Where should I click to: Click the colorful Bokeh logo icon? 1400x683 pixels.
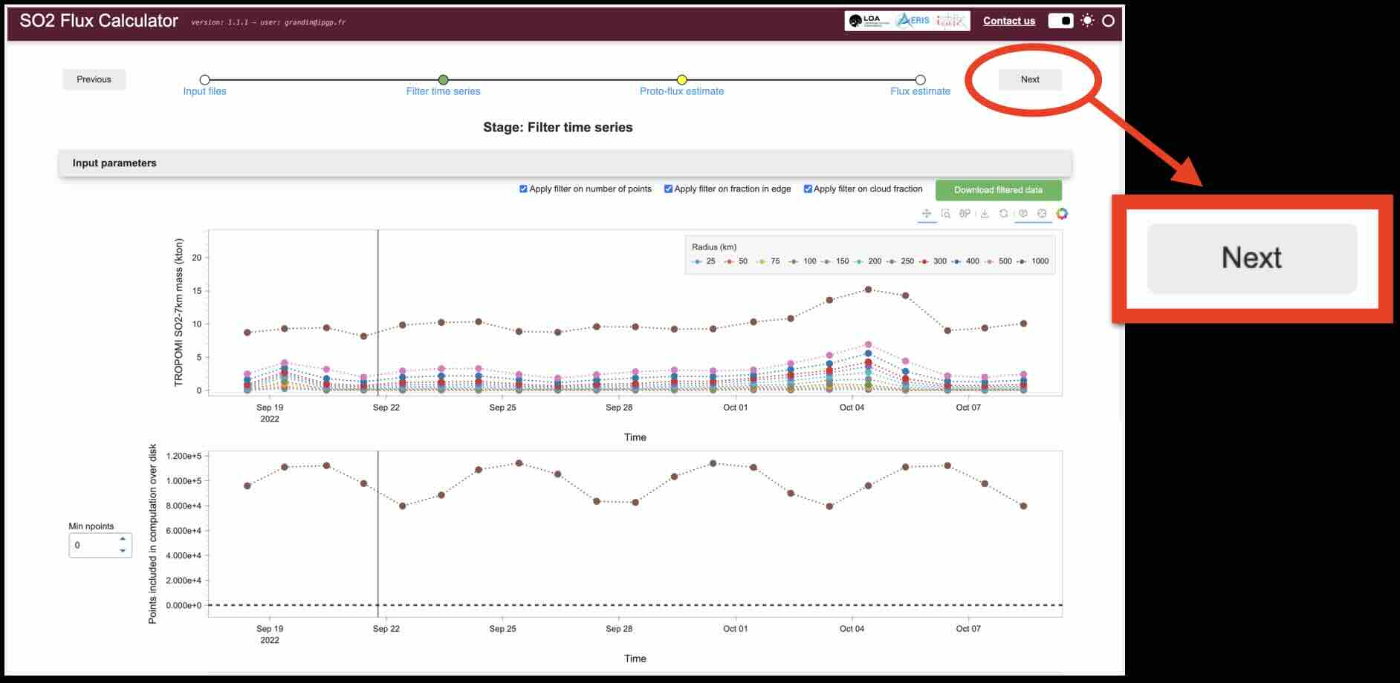(1062, 214)
